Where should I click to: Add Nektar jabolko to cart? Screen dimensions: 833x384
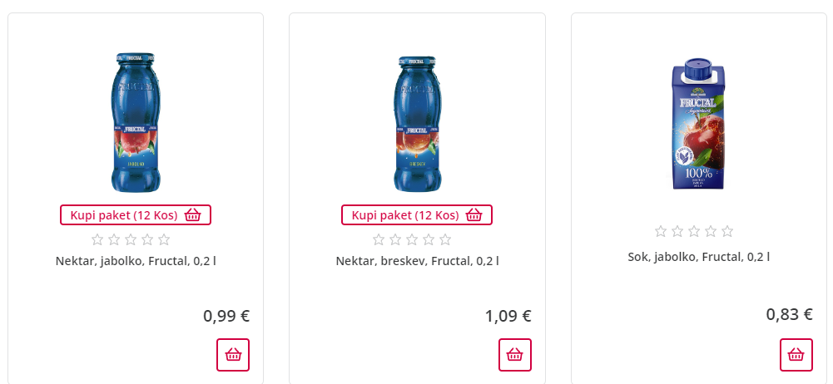click(233, 355)
